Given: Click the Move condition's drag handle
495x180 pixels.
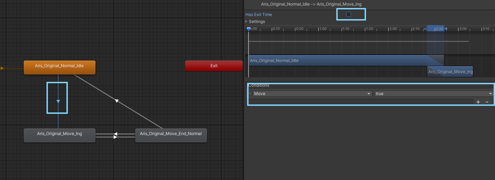Looking at the screenshot, I should tap(250, 94).
